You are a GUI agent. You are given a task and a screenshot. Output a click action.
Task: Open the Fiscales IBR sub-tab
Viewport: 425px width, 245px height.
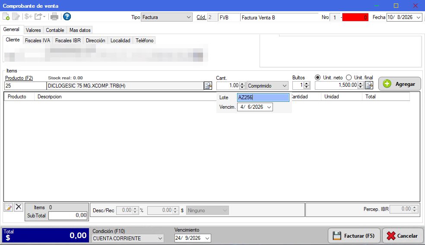(x=68, y=41)
